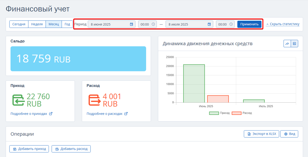
Task: Click green Приход bar for Июль 2025
Action: click(x=254, y=101)
